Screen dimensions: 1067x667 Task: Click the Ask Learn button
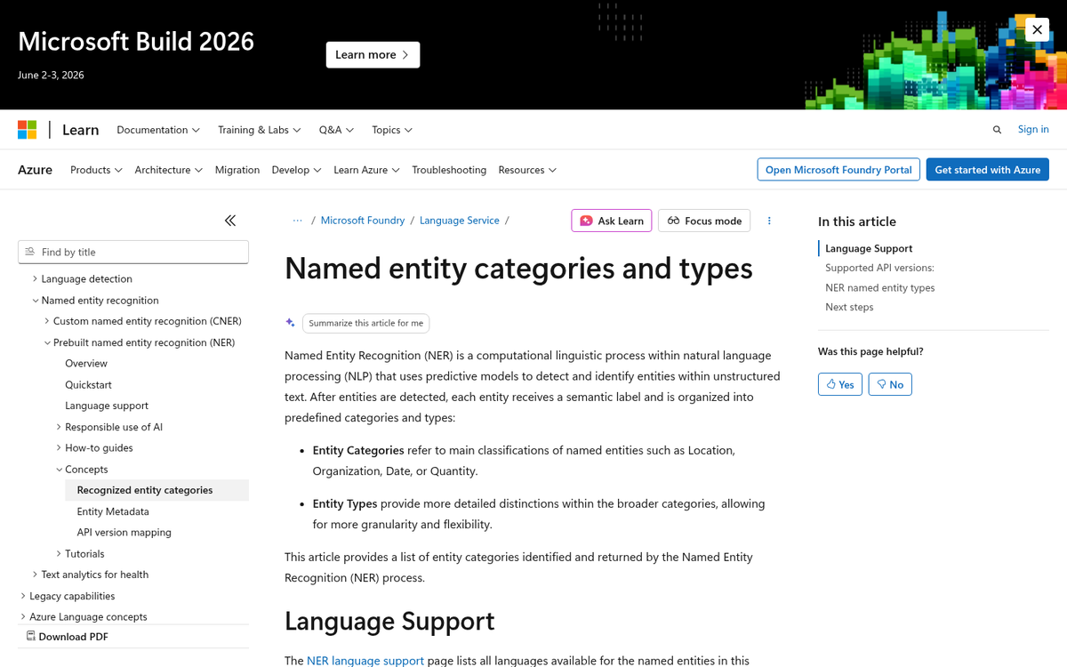pos(612,221)
